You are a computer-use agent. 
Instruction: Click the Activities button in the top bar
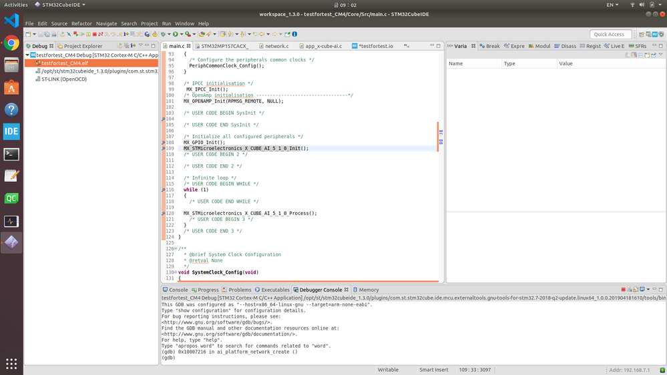point(16,5)
